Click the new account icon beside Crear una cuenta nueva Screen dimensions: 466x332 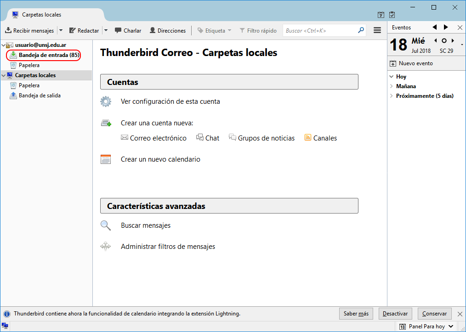pos(106,123)
